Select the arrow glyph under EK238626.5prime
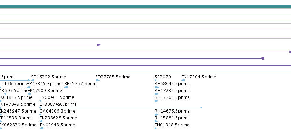291x130 pixels. [x=41, y=121]
